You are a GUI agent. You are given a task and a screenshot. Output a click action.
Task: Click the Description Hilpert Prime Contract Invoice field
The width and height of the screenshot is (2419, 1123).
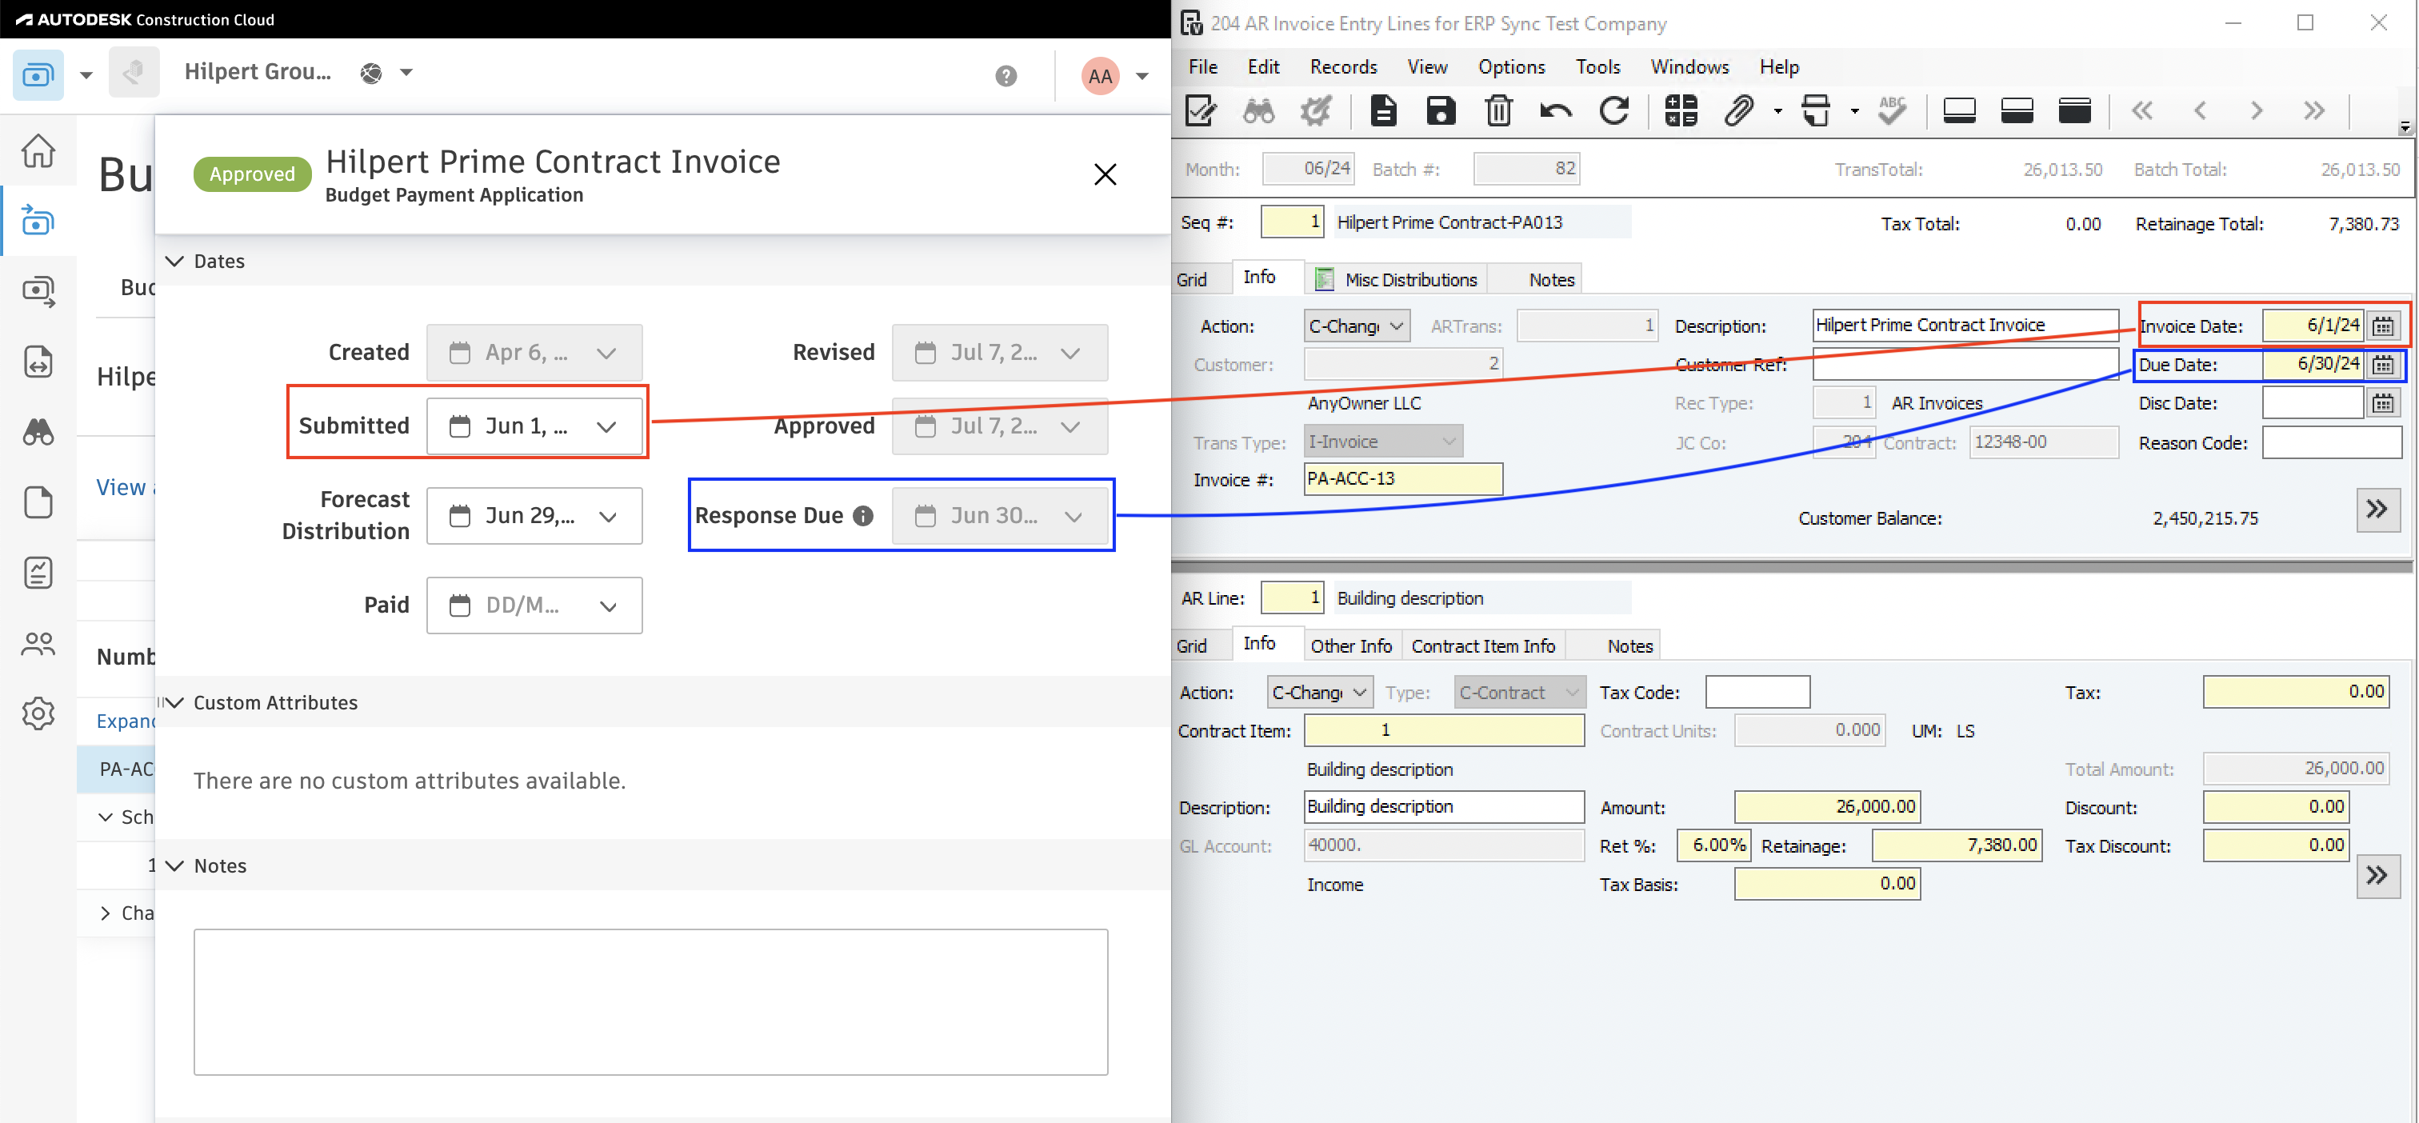1965,325
